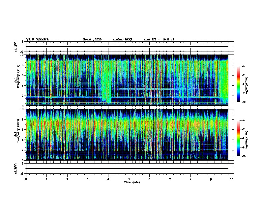Select the "start UT = 16:0 :1" text
Viewport: 261px width, 201px height.
point(159,39)
